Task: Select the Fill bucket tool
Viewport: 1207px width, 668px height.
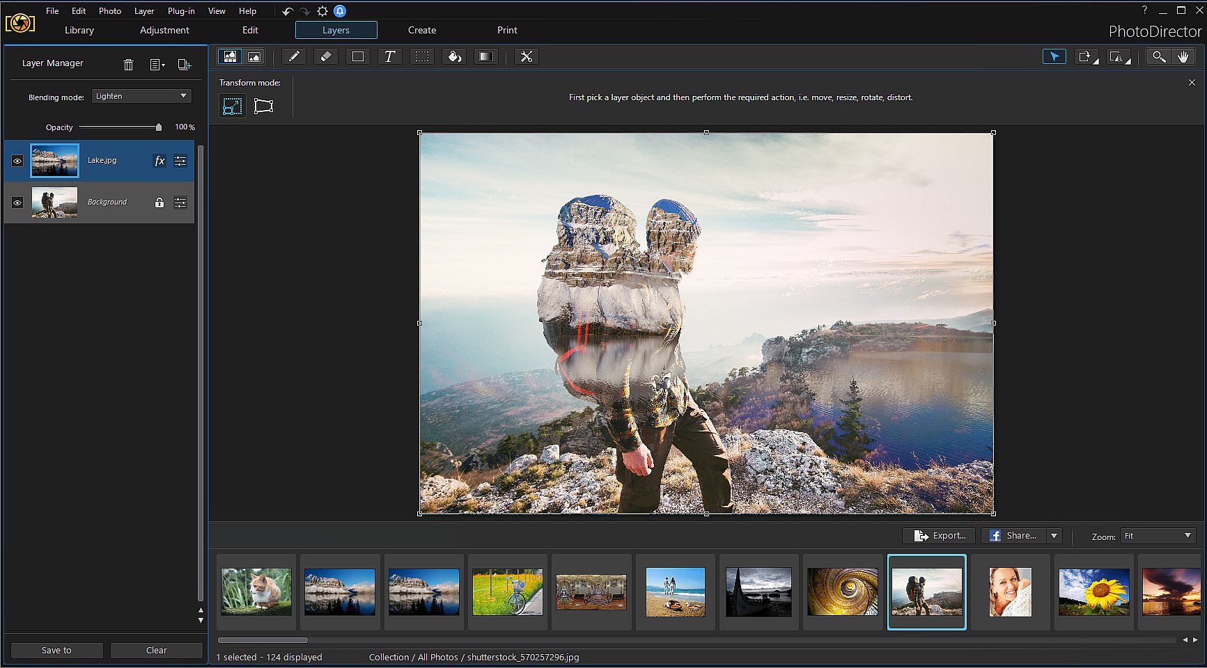Action: (x=454, y=57)
